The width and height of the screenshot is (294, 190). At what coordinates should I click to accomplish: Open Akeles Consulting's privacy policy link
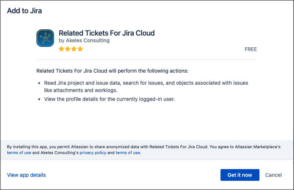tap(93, 153)
